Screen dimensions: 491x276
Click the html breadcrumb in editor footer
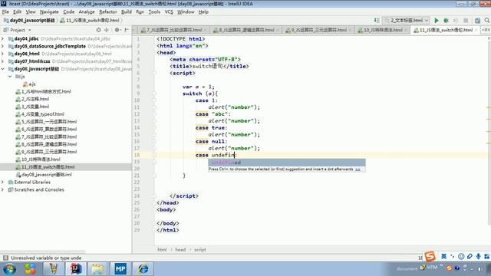[162, 250]
